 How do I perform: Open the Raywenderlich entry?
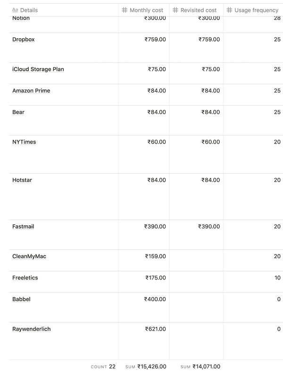click(x=31, y=329)
